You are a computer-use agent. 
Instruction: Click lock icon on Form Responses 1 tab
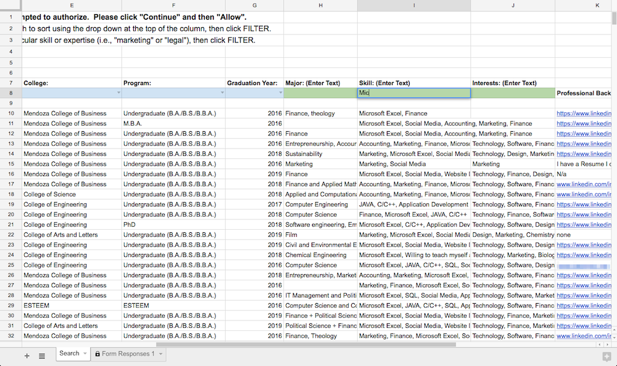(x=97, y=354)
